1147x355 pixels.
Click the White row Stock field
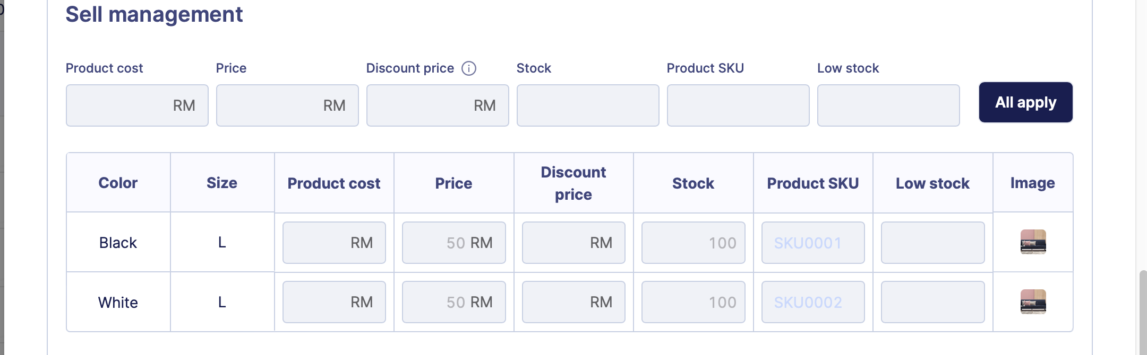coord(693,302)
